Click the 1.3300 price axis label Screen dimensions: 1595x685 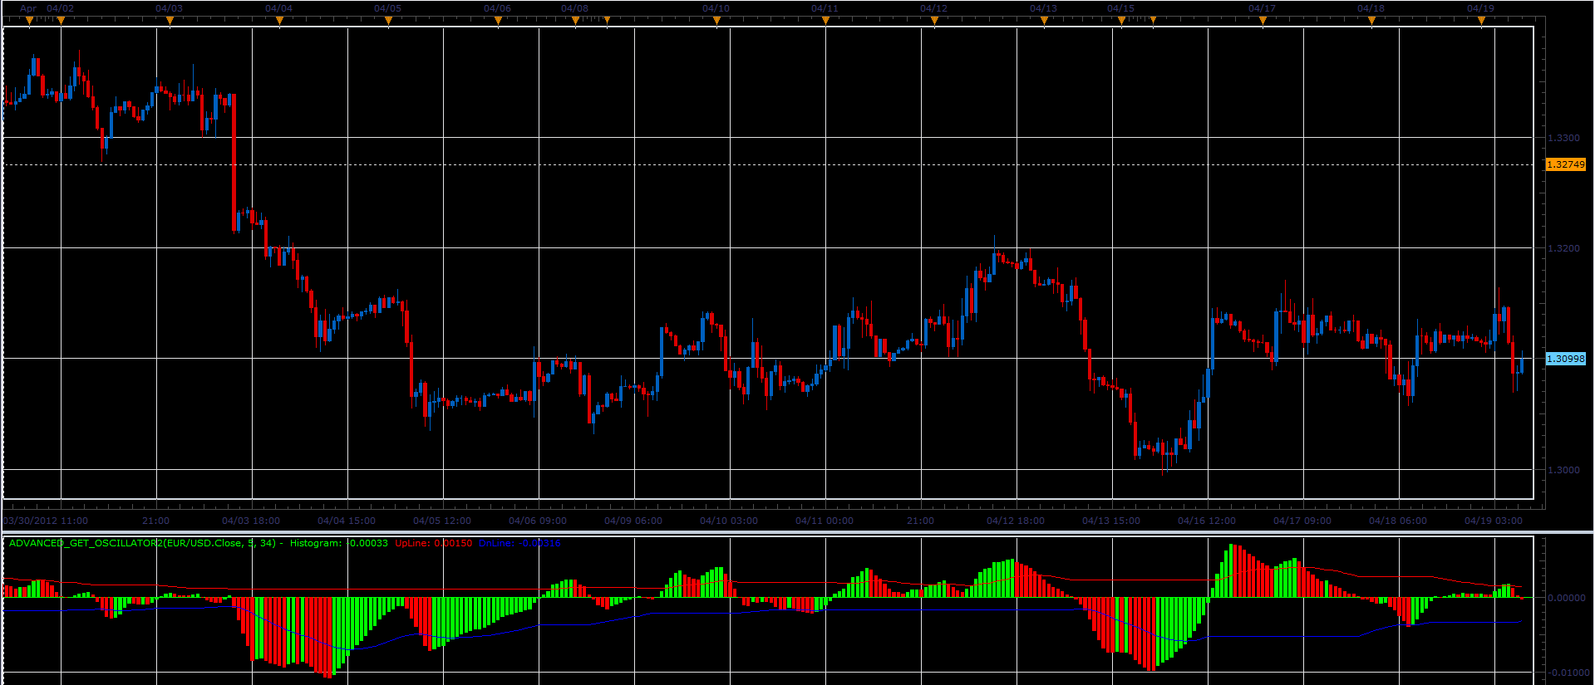coord(1563,138)
